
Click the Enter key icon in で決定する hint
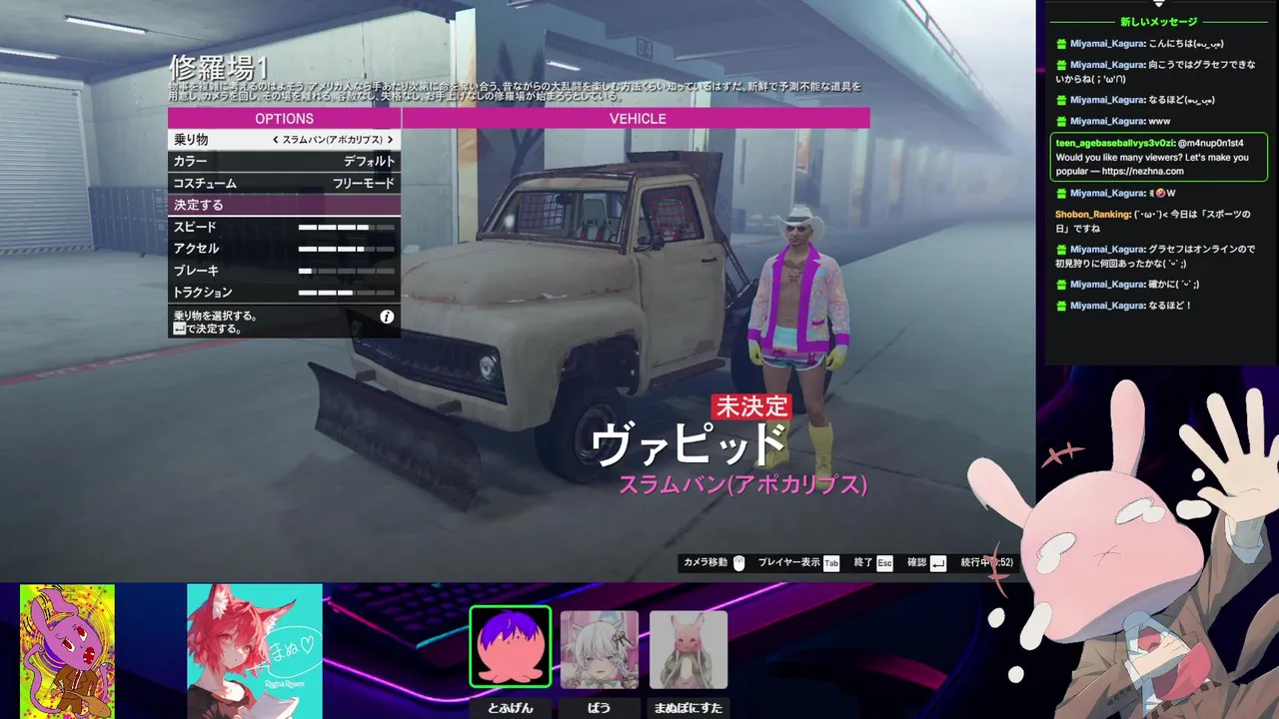pyautogui.click(x=179, y=329)
